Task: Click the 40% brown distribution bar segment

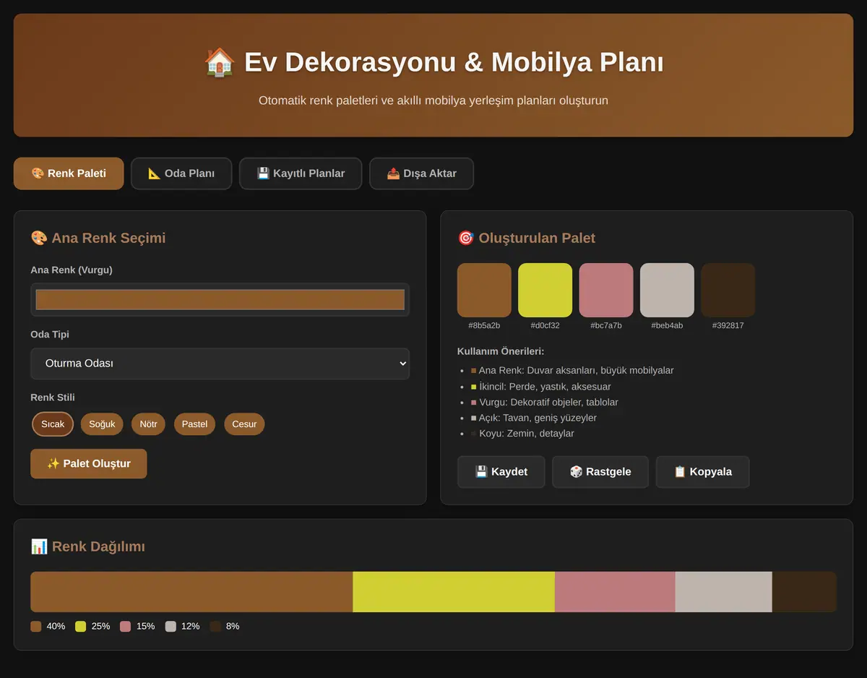Action: [x=191, y=592]
